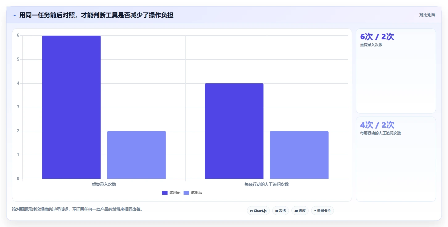This screenshot has width=448, height=227.
Task: Click the 试用前 bar for 重复录入次数
Action: (x=71, y=107)
